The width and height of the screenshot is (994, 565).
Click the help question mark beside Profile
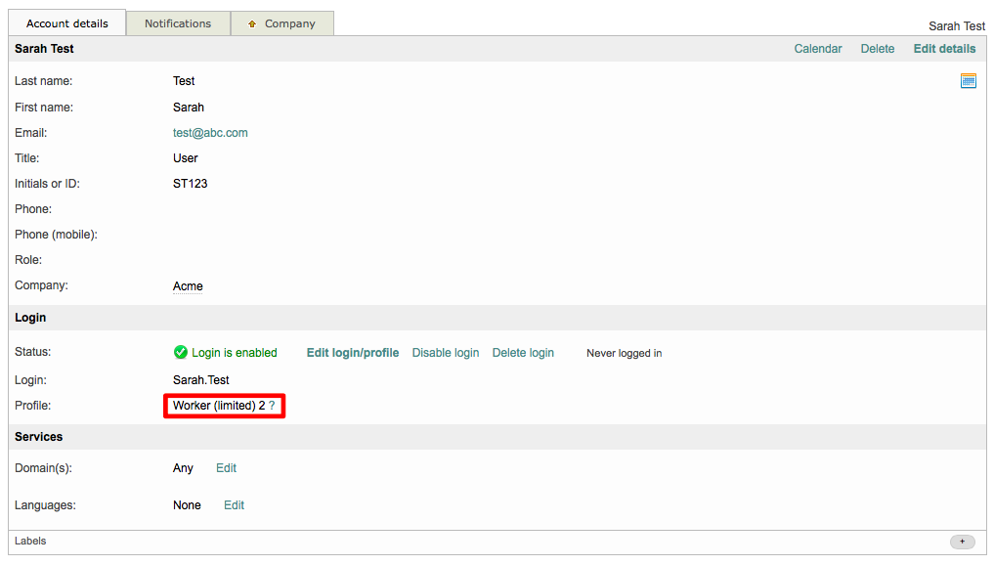coord(272,406)
